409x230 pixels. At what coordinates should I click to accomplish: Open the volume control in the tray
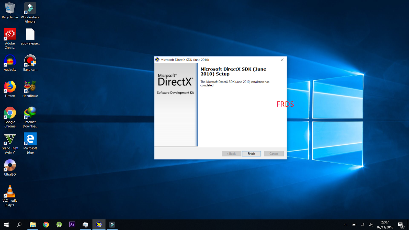point(371,225)
